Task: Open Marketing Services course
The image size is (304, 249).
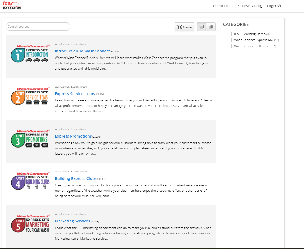Action: click(72, 221)
